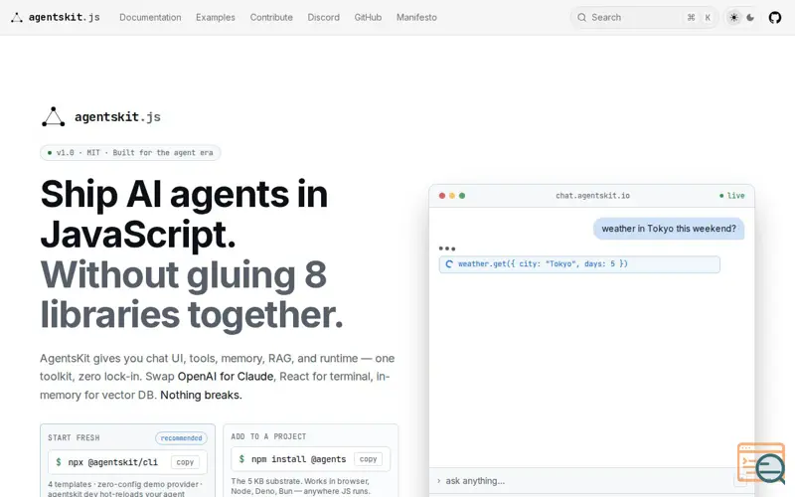Image resolution: width=795 pixels, height=497 pixels.
Task: Click the yellow dot in chat window
Action: [452, 196]
